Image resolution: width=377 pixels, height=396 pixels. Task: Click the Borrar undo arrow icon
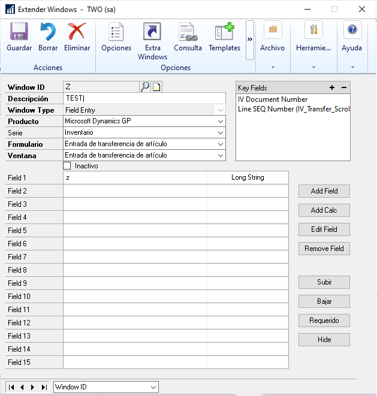[48, 32]
